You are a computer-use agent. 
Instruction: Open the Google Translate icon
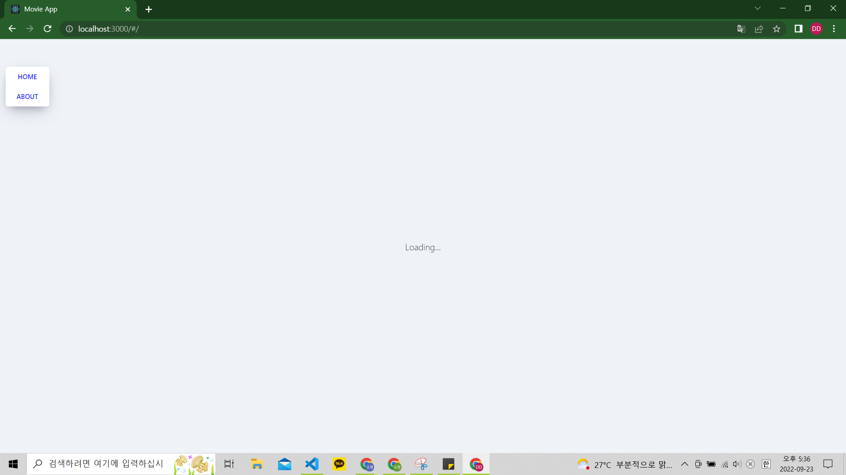[x=741, y=29]
